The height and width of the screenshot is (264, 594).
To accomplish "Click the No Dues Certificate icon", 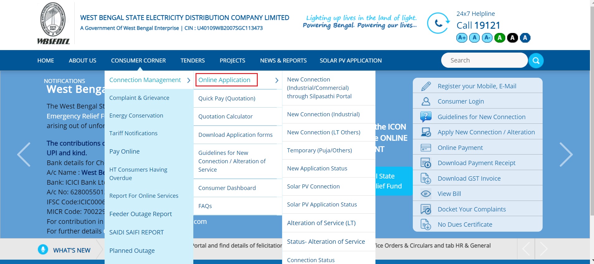I will coord(426,225).
